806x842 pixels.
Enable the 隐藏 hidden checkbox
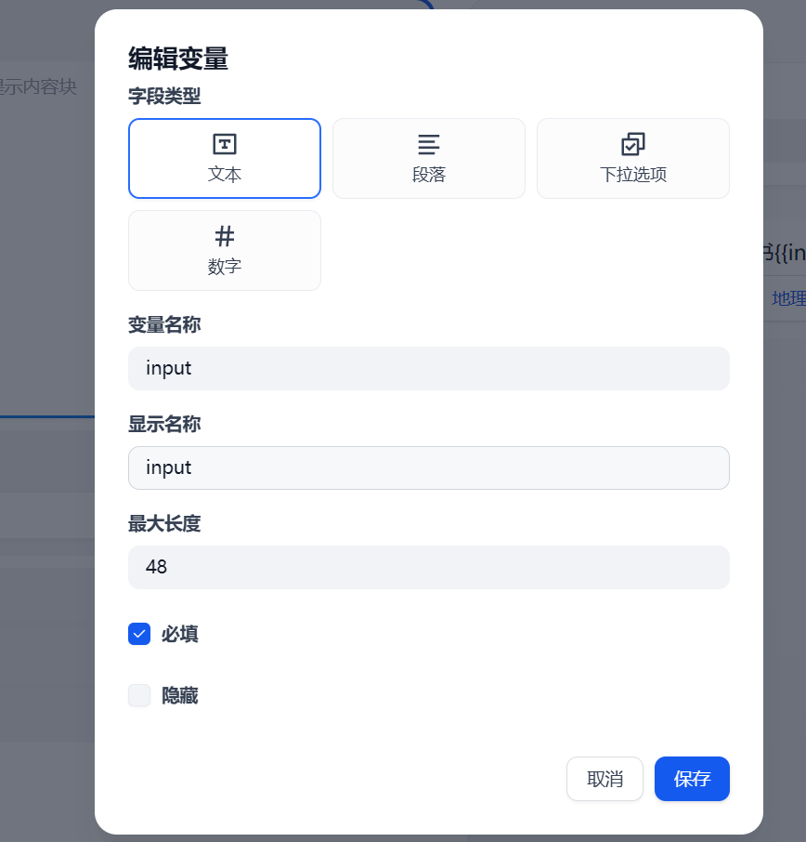pos(139,695)
